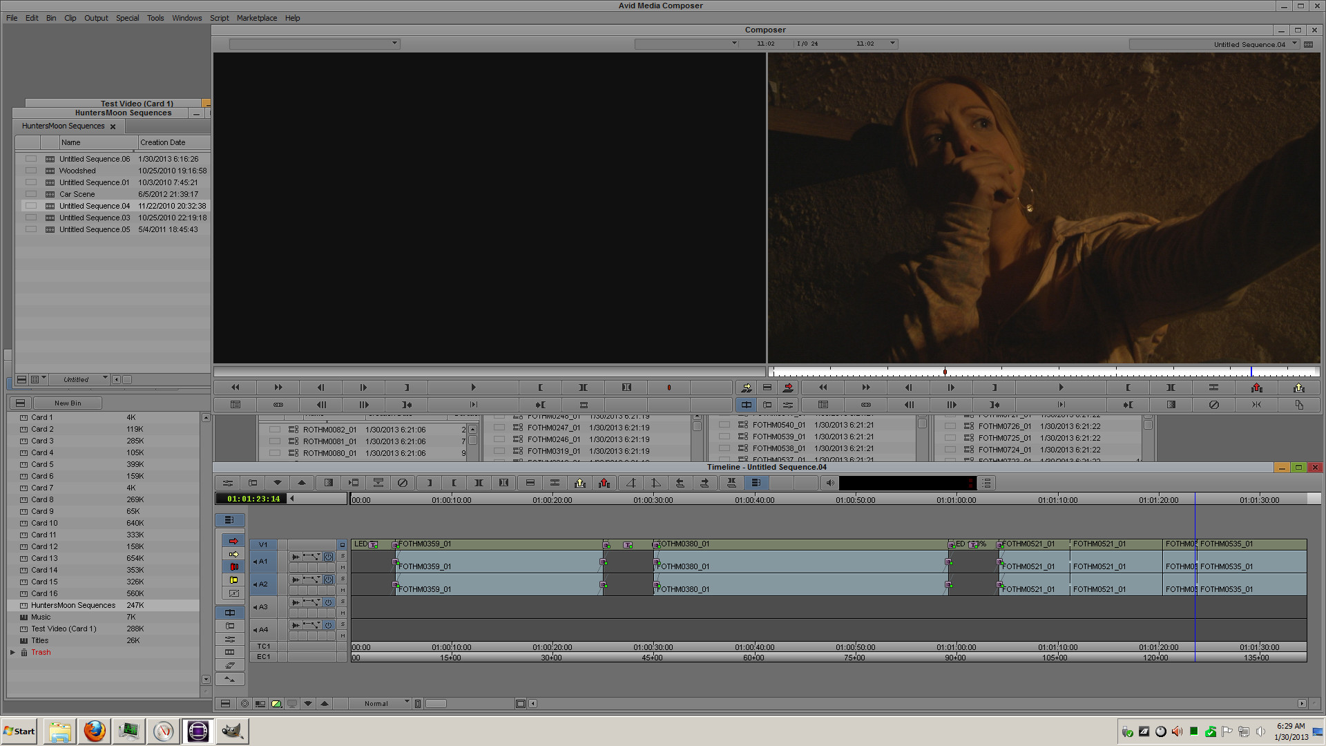
Task: Click the red Lift button under record monitor
Action: pyautogui.click(x=1256, y=388)
